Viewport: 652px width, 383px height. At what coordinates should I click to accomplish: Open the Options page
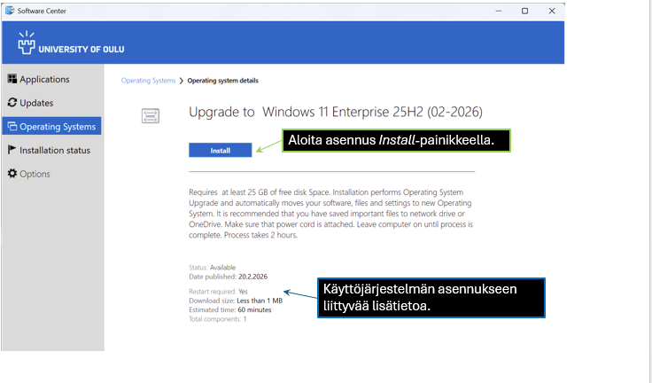(35, 174)
